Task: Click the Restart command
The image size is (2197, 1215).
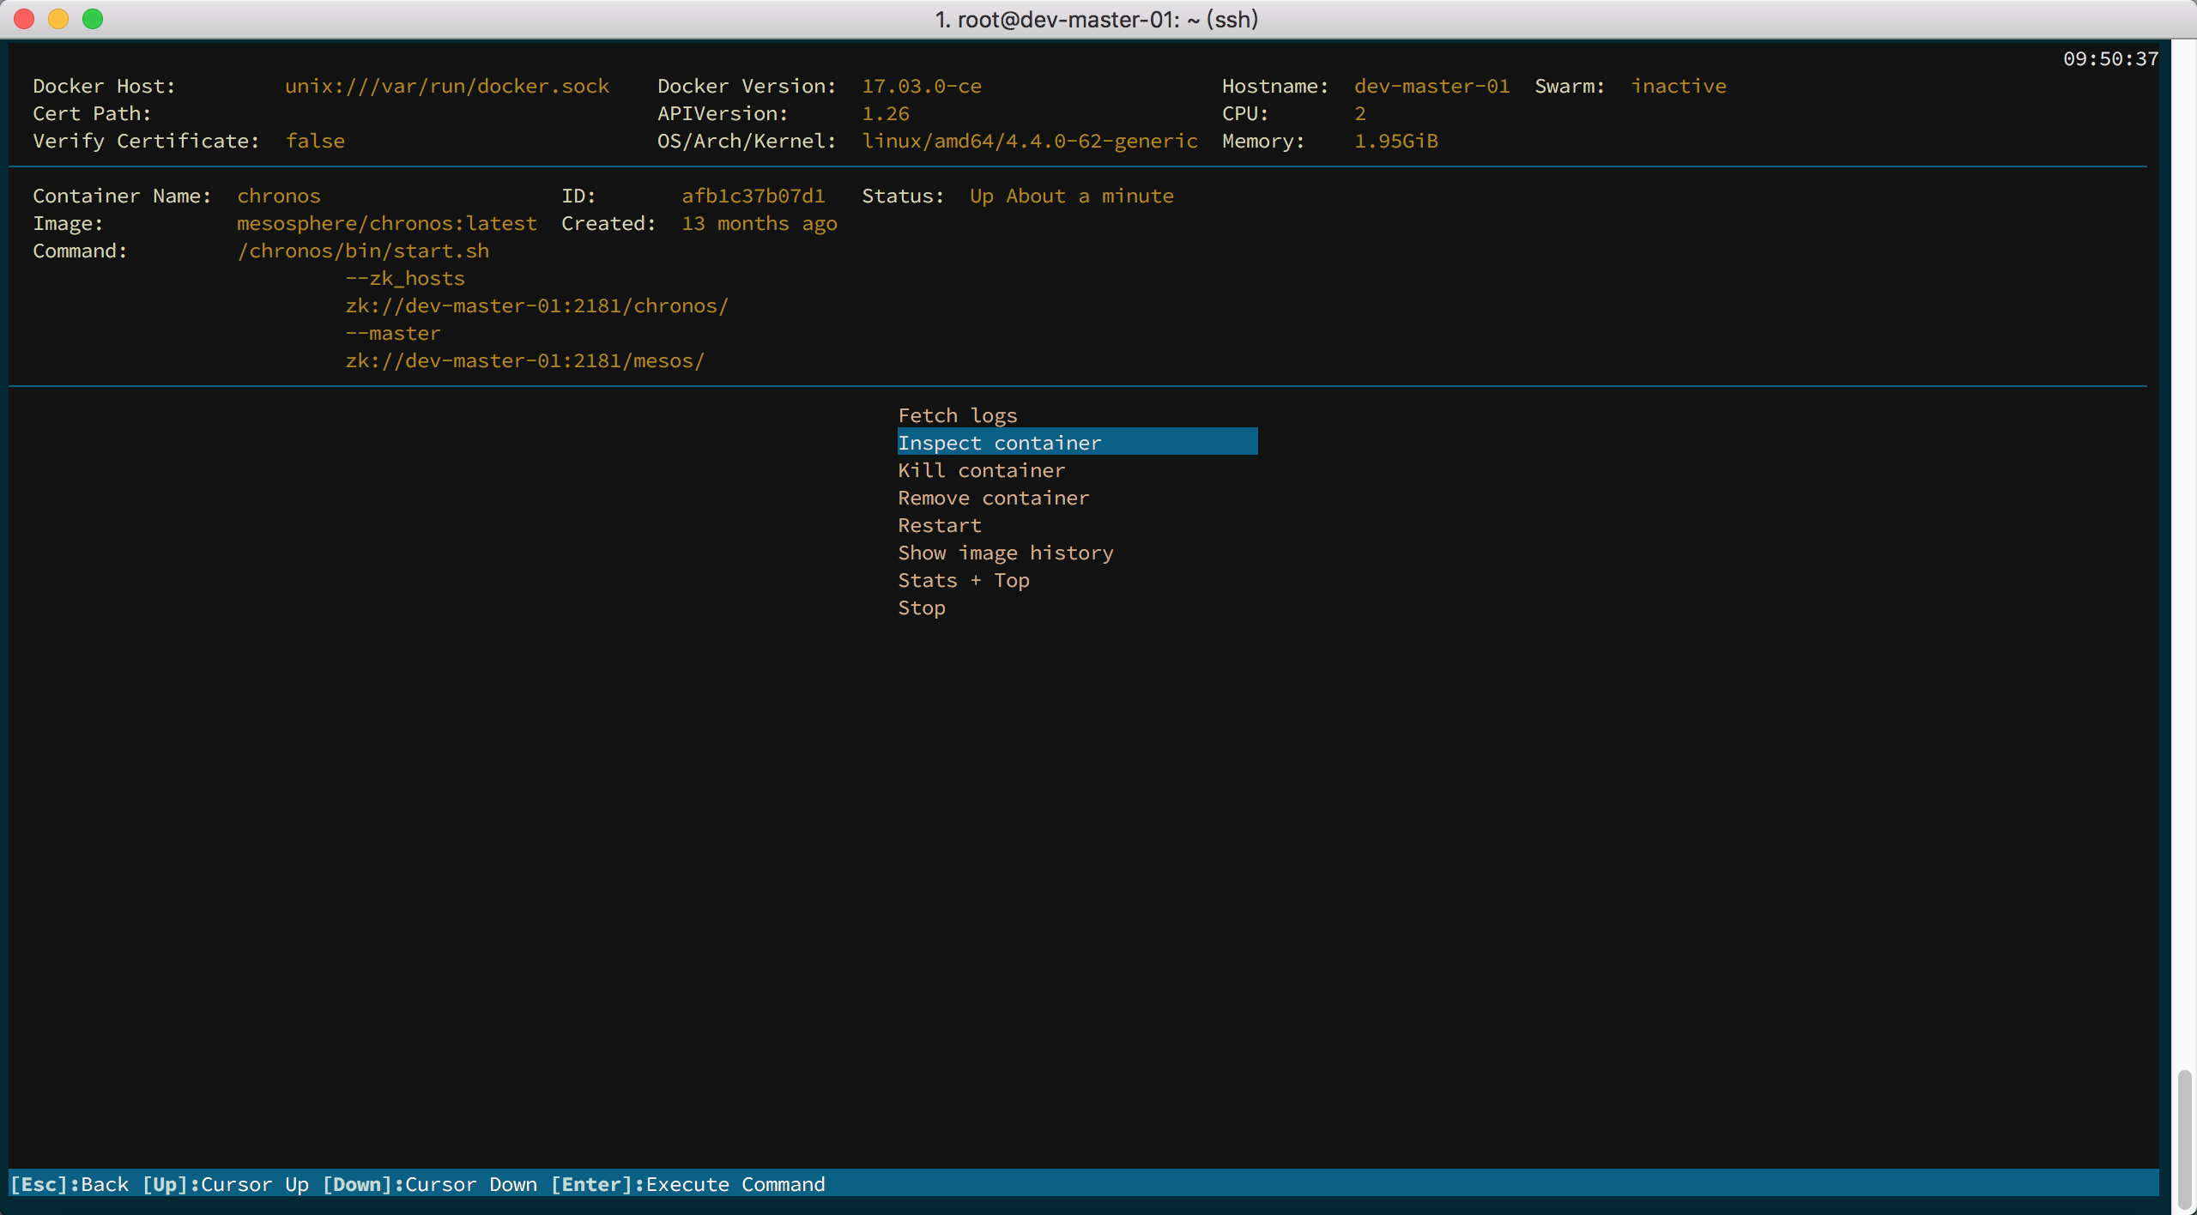Action: pyautogui.click(x=939, y=525)
